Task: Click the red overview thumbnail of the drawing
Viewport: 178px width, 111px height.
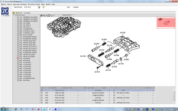Action: [x=166, y=23]
